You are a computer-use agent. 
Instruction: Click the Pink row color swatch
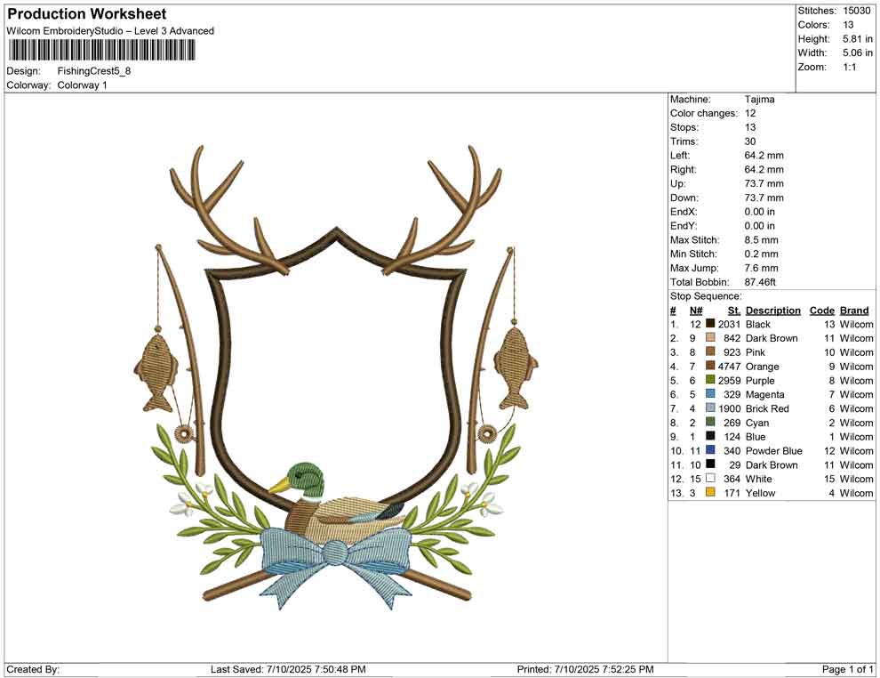point(710,352)
